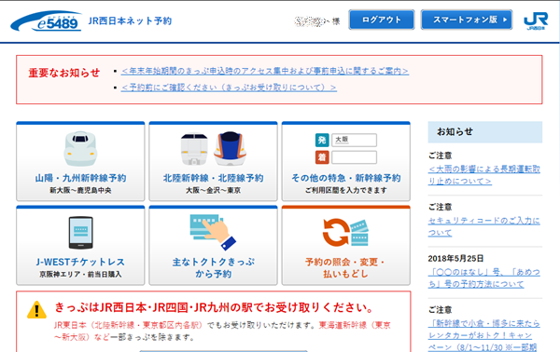Click the hand-picking-tickets icon
Viewport: 560px width, 352px height.
[x=213, y=232]
